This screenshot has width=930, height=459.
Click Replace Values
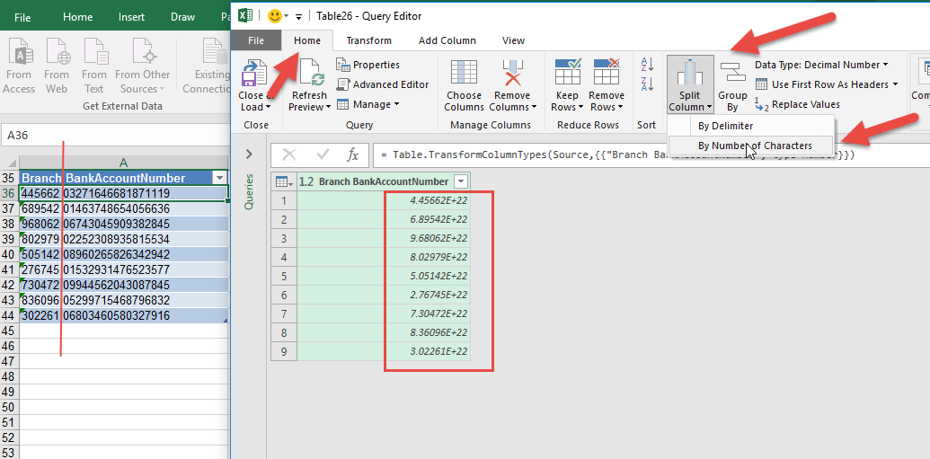pyautogui.click(x=797, y=104)
